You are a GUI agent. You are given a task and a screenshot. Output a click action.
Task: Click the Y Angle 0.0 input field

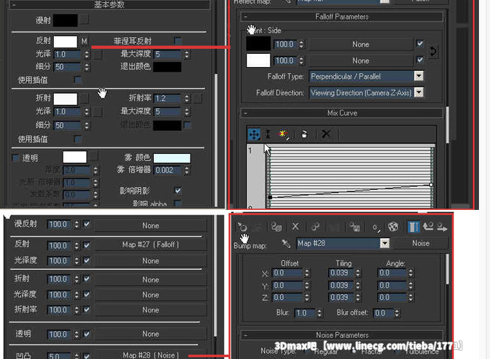392,286
